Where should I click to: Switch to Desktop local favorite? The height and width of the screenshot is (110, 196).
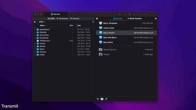(x=74, y=18)
